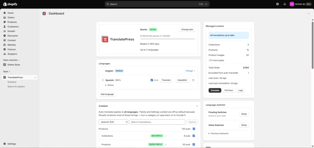This screenshot has width=314, height=148.
Task: Go to Orders in sidebar
Action: pyautogui.click(x=11, y=17)
